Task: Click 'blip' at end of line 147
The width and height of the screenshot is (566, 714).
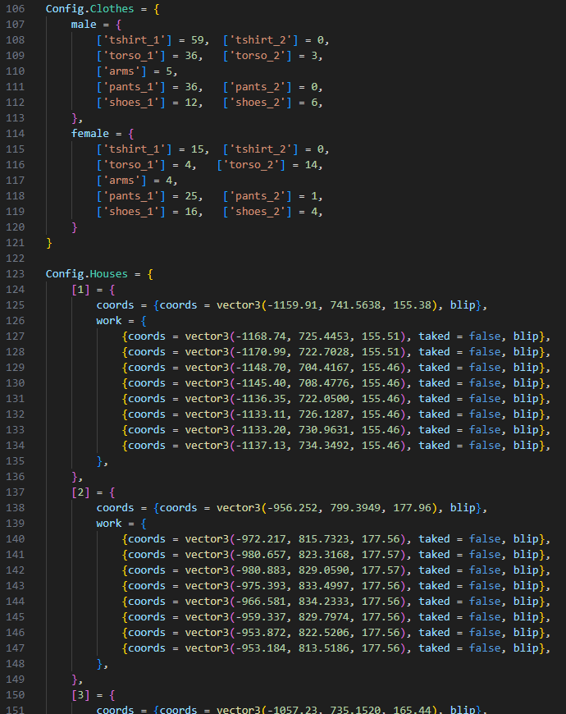Action: pos(526,648)
